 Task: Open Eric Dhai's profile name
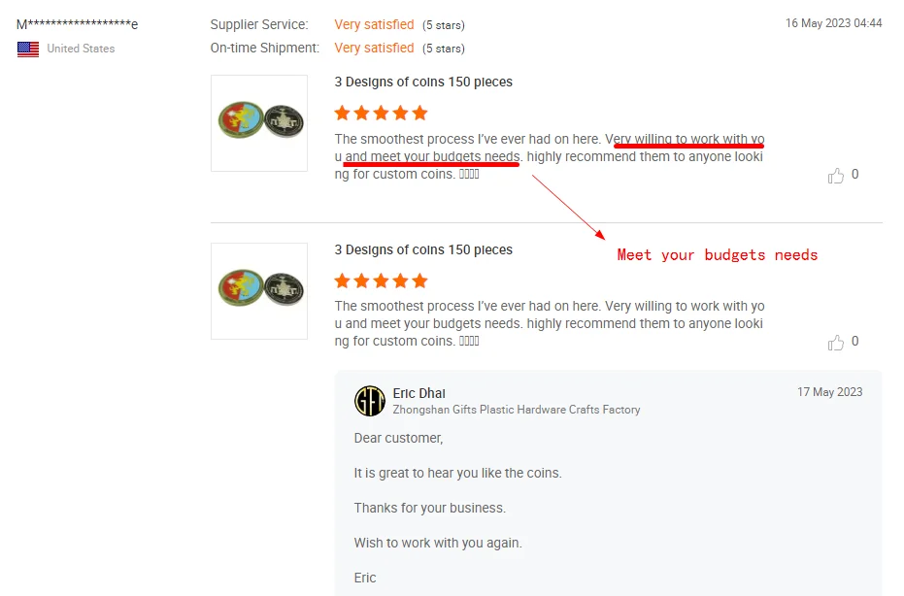[x=419, y=393]
